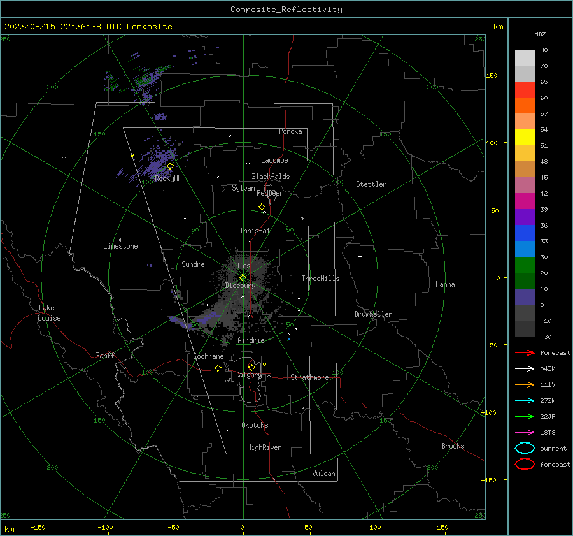The image size is (573, 536).
Task: Click the cyan 27ZW arrow legend icon
Action: (525, 401)
